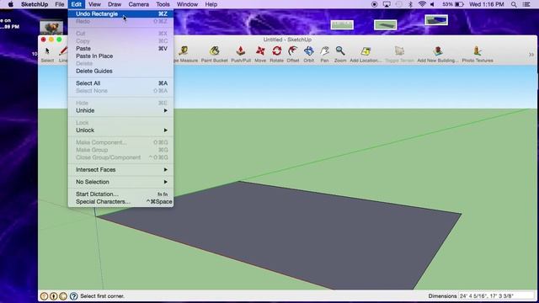Open the Window menu
The width and height of the screenshot is (539, 303).
tap(187, 4)
